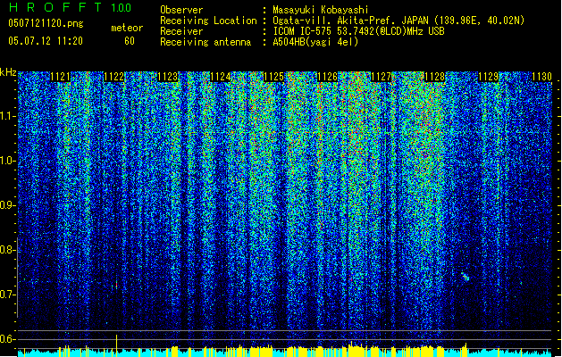This screenshot has width=562, height=357.
Task: Click the meteor echo blob after 1128
Action: (x=465, y=277)
